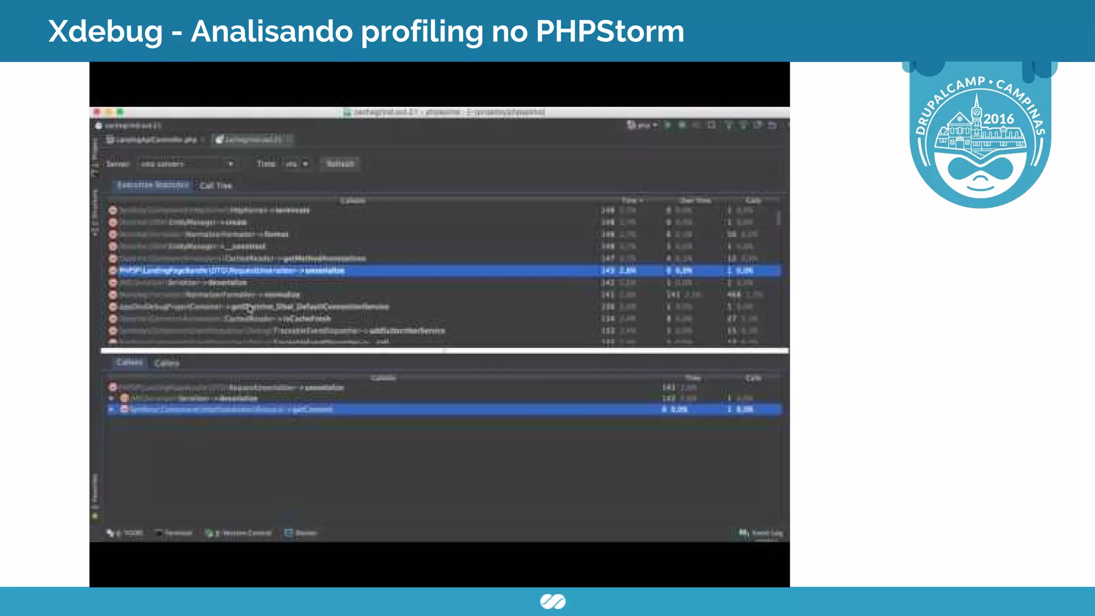Click the Callable column header in top table

[352, 201]
